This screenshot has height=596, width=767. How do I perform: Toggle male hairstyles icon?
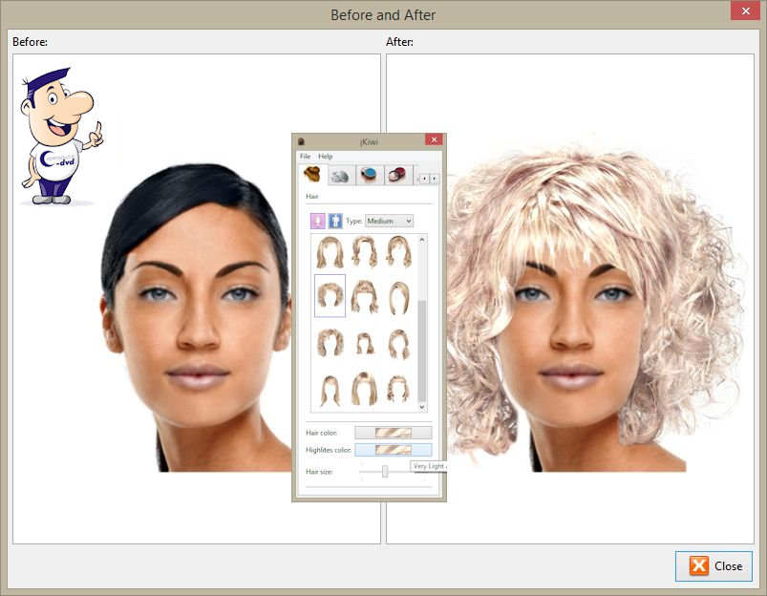(335, 221)
